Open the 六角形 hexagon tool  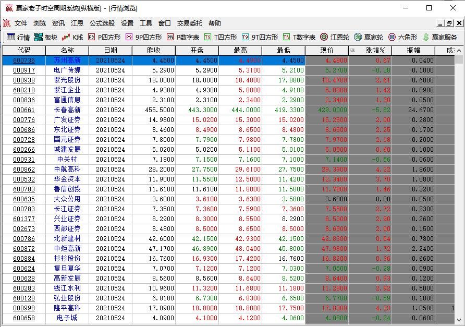click(x=402, y=37)
